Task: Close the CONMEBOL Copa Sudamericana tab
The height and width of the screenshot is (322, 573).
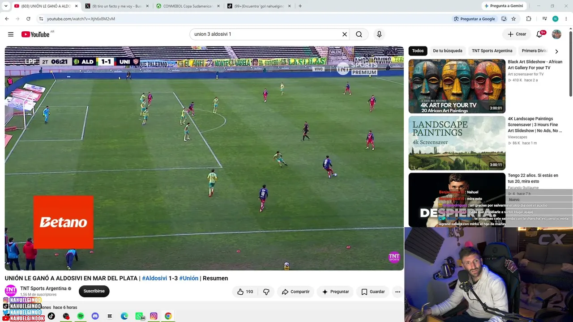Action: (x=218, y=6)
